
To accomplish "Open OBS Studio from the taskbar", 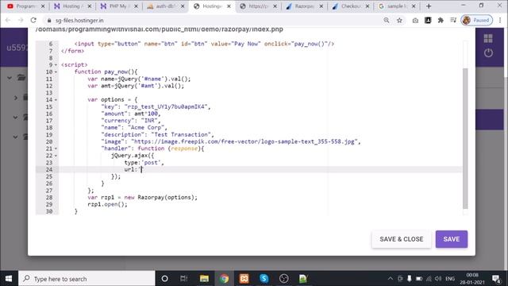I will click(284, 279).
